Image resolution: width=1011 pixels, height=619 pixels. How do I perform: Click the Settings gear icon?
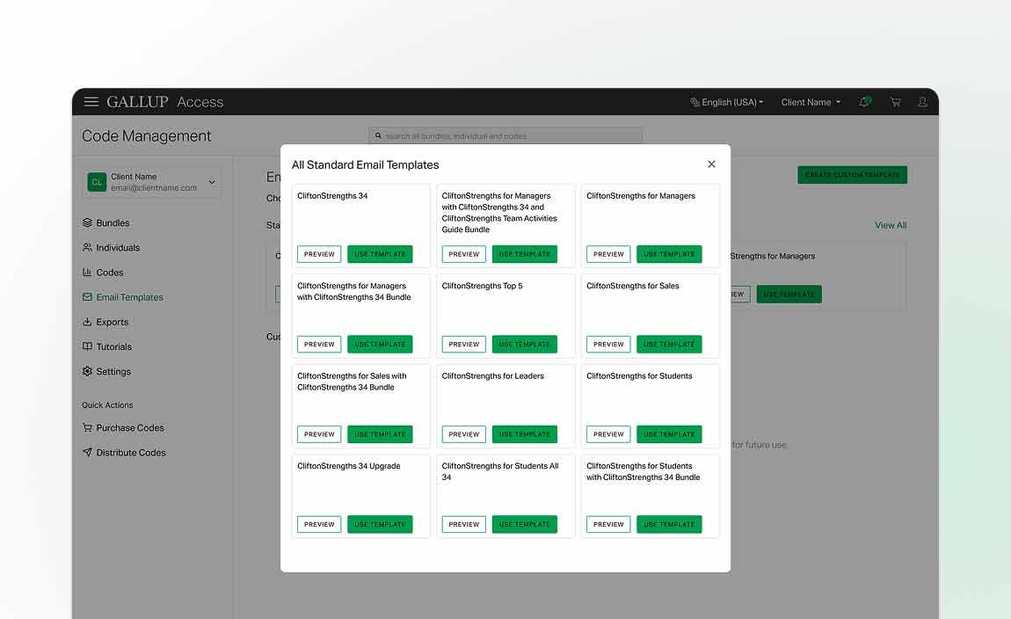point(87,371)
